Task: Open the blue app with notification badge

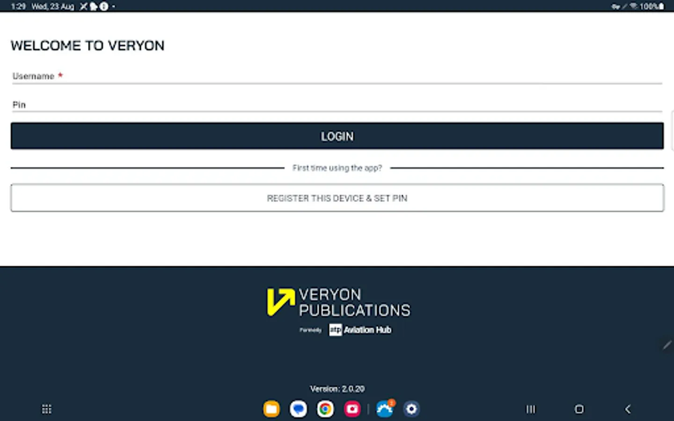Action: click(x=385, y=408)
